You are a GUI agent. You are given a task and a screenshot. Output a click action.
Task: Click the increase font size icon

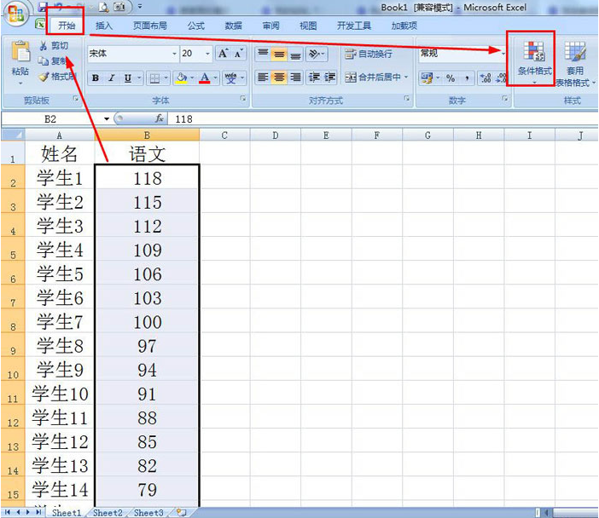coord(224,54)
